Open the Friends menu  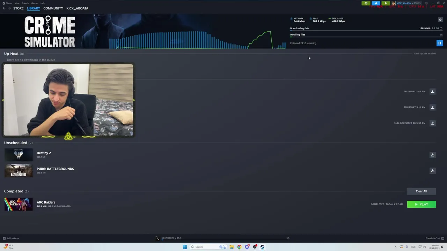(25, 3)
